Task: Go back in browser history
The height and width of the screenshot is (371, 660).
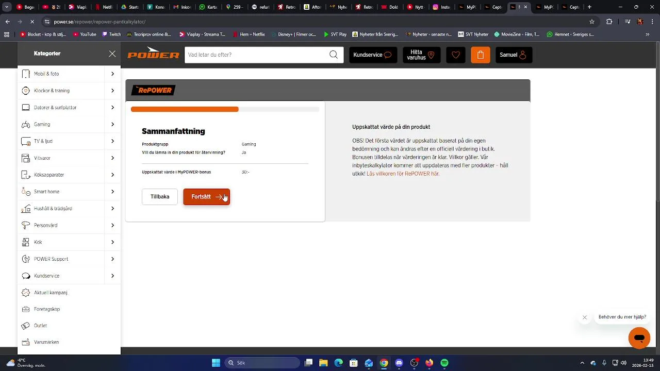Action: 7,22
